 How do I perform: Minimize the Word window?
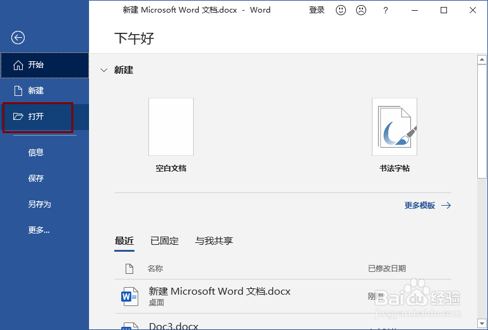[415, 10]
